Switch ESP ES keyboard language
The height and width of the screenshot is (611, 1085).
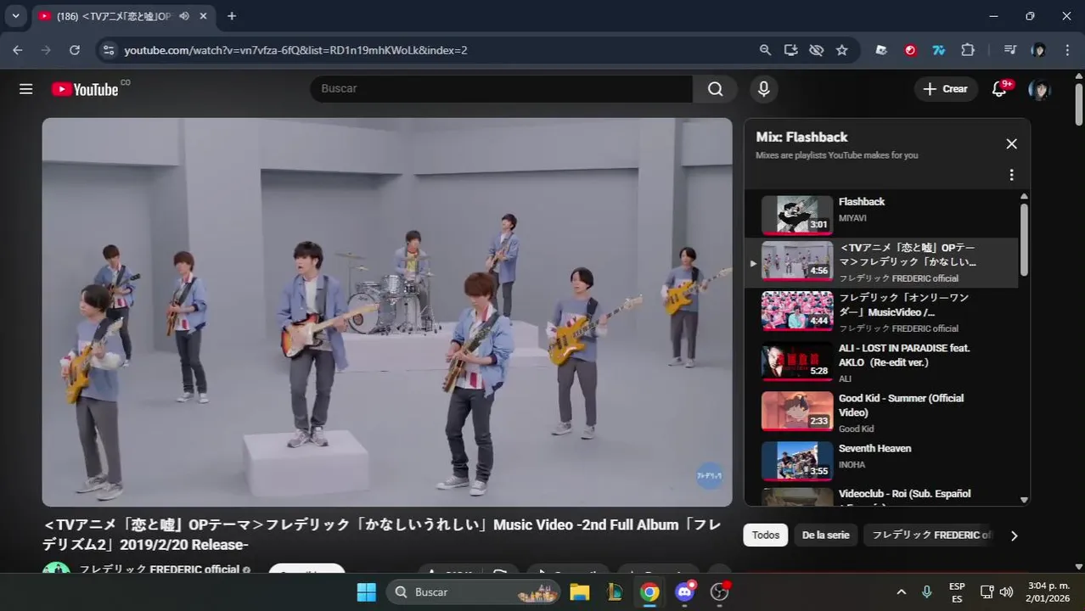(957, 591)
